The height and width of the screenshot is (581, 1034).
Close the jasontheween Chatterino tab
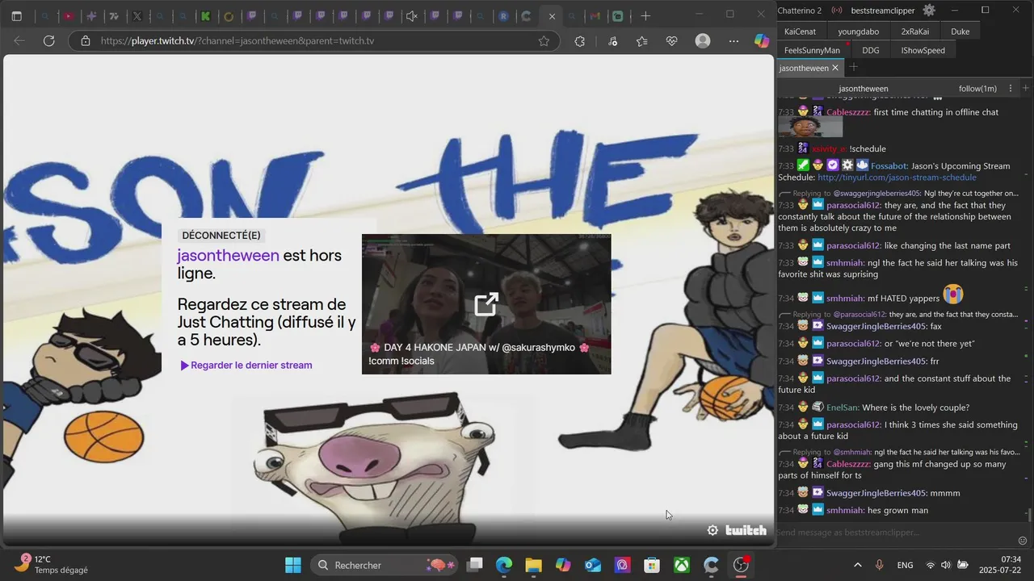(x=835, y=68)
